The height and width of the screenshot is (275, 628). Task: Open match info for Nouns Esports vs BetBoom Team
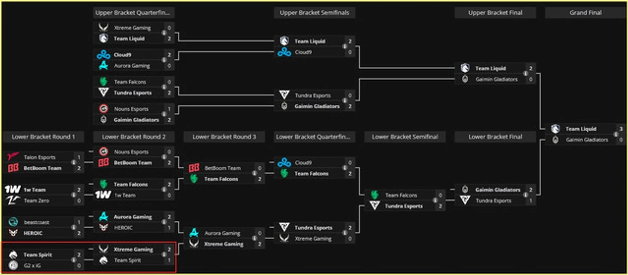(164, 157)
